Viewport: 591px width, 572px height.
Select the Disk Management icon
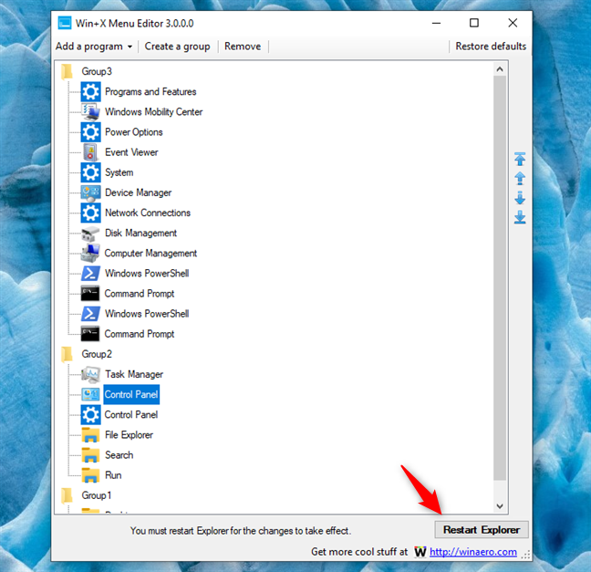pos(90,234)
